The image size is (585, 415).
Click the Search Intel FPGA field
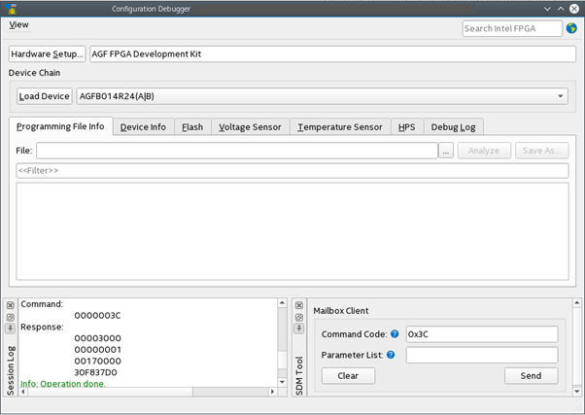point(512,28)
